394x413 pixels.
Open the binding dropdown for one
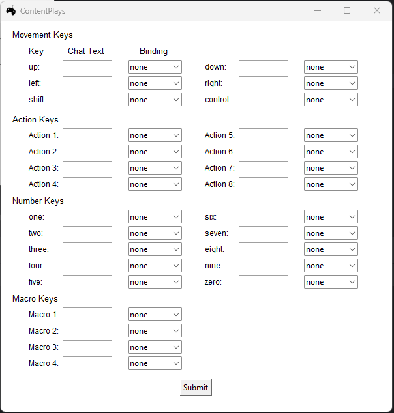click(155, 217)
